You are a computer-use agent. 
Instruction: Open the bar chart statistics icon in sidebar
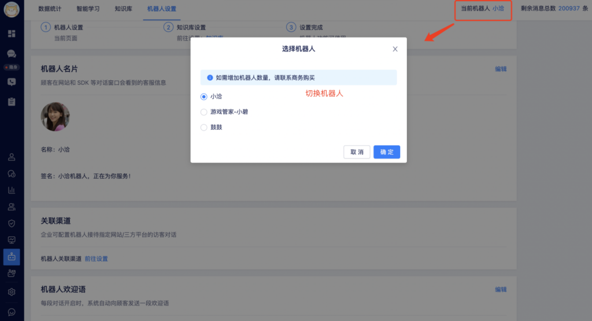pyautogui.click(x=12, y=190)
